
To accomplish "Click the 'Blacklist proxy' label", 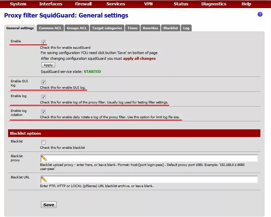I will point(17,158).
